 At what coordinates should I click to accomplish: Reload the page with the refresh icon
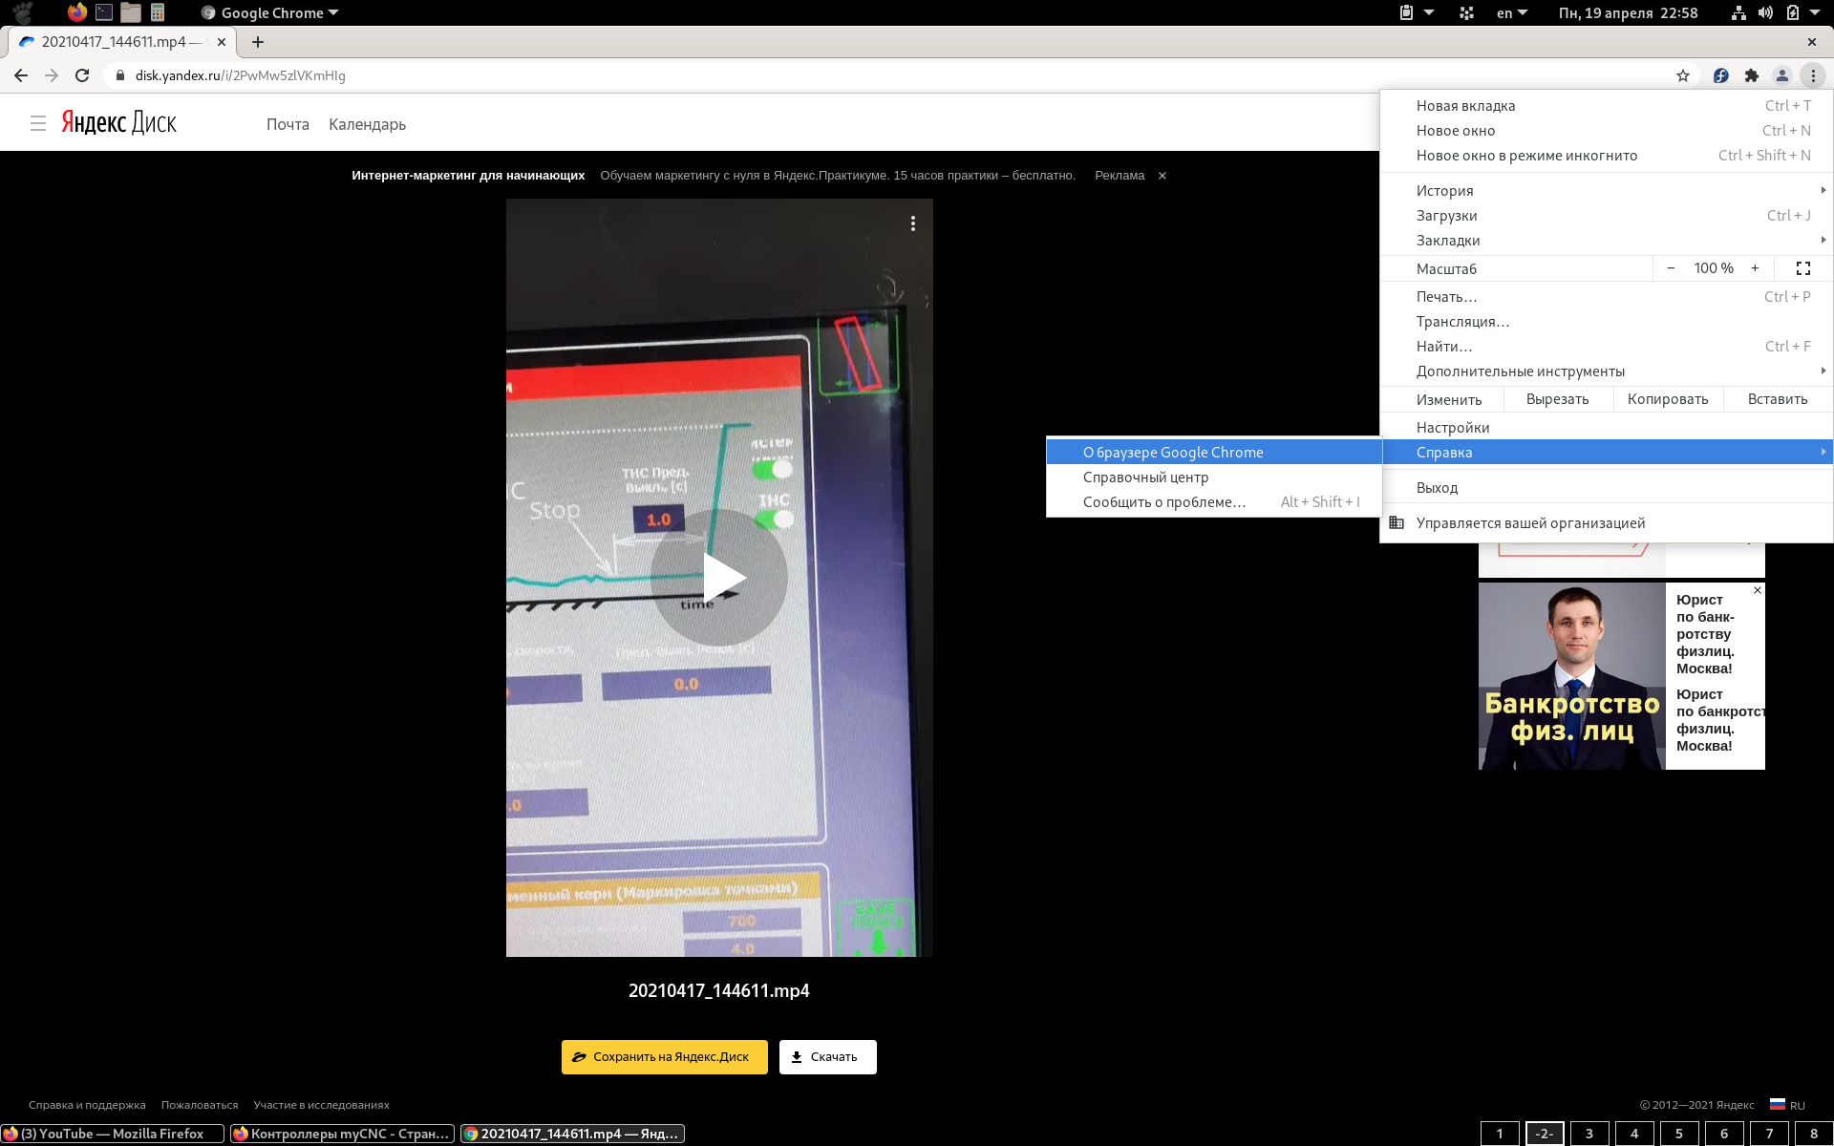coord(82,75)
